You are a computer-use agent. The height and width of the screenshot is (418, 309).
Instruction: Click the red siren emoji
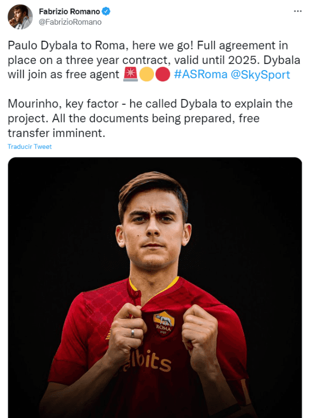[x=130, y=74]
